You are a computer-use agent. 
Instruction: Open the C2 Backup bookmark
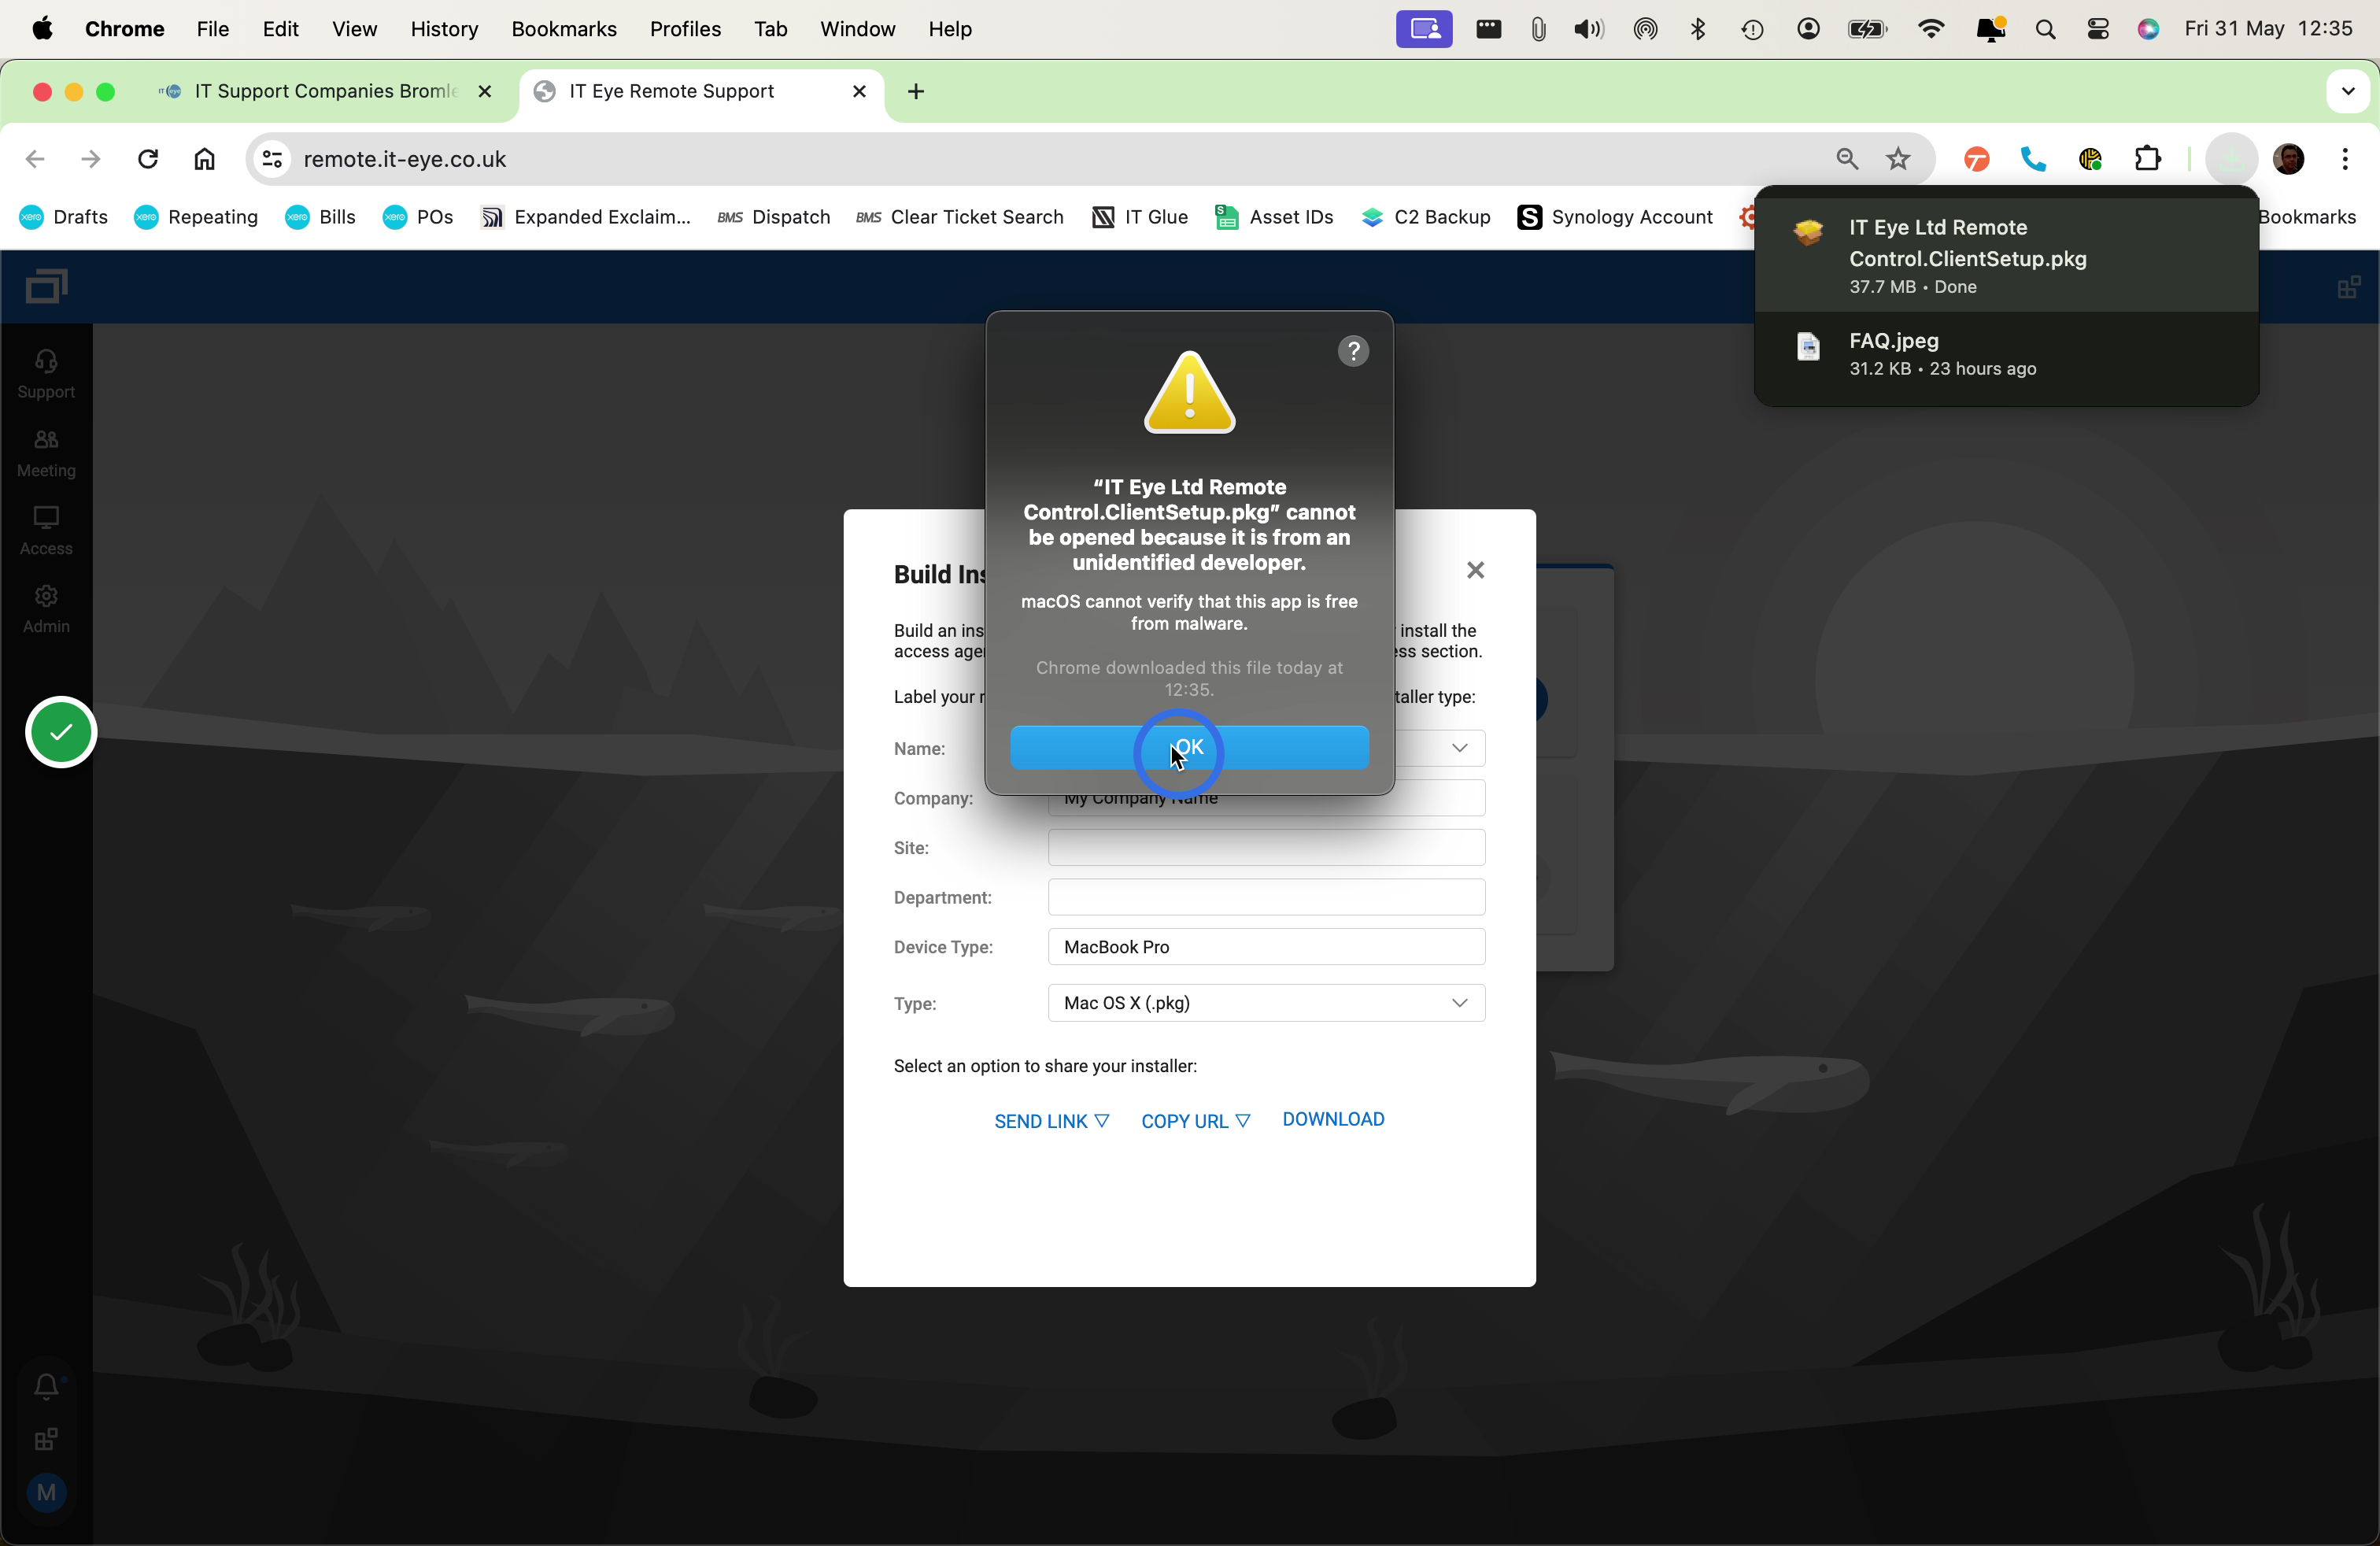click(x=1426, y=217)
